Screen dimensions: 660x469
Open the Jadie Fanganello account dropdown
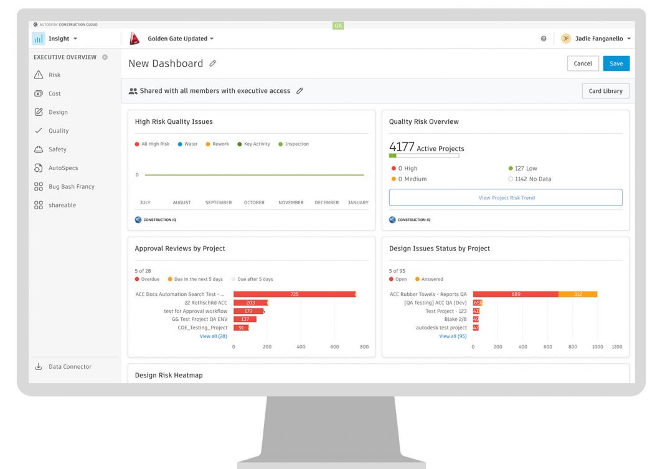coord(629,39)
